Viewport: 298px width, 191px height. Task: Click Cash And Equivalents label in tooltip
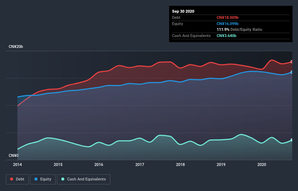(x=191, y=36)
